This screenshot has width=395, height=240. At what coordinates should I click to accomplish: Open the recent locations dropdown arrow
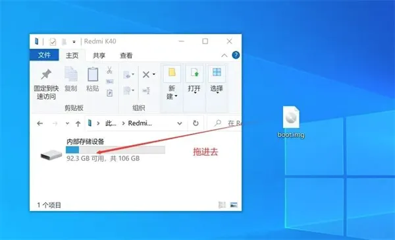(67, 123)
